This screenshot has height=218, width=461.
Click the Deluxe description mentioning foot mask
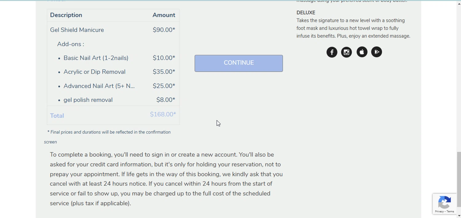(353, 28)
